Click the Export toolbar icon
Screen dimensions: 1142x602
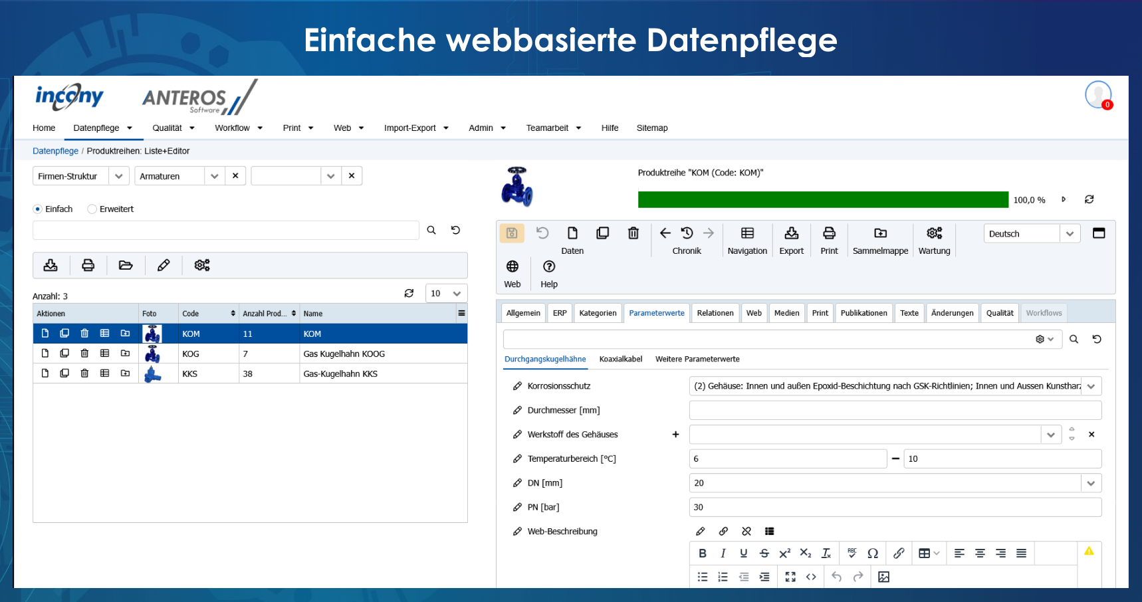click(x=791, y=234)
